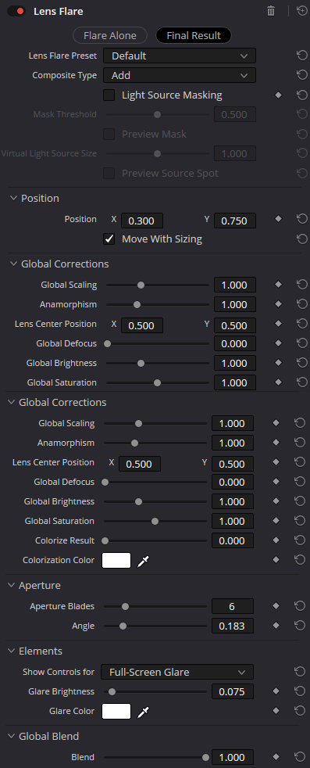The image size is (310, 768).
Task: Collapse the Elements section
Action: [11, 651]
